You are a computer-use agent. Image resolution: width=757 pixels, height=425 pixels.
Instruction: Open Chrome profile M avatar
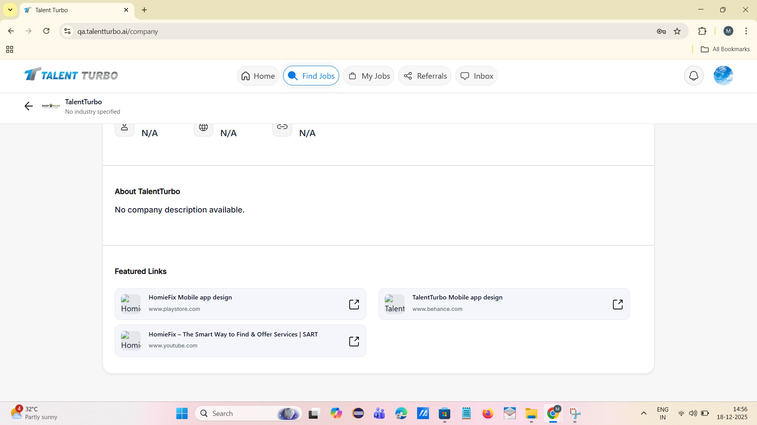(x=728, y=31)
